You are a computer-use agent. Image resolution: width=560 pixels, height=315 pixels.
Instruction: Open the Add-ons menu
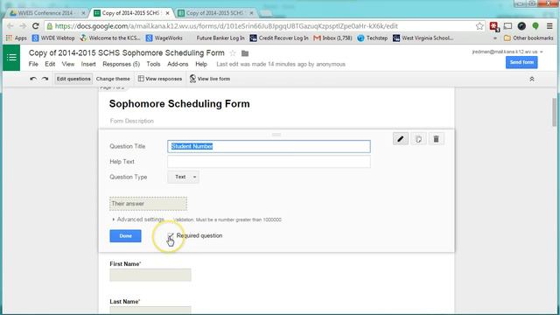178,64
